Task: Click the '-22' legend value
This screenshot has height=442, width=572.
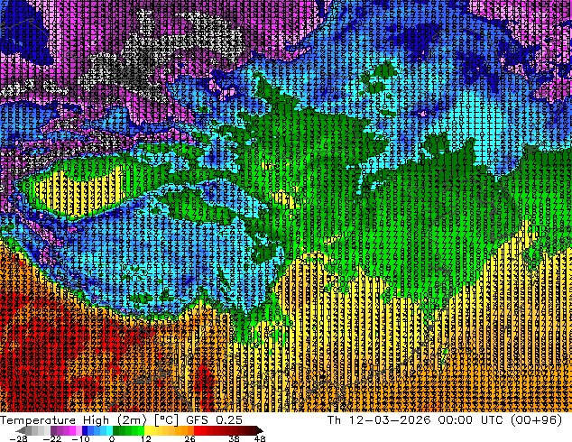Action: pos(52,438)
